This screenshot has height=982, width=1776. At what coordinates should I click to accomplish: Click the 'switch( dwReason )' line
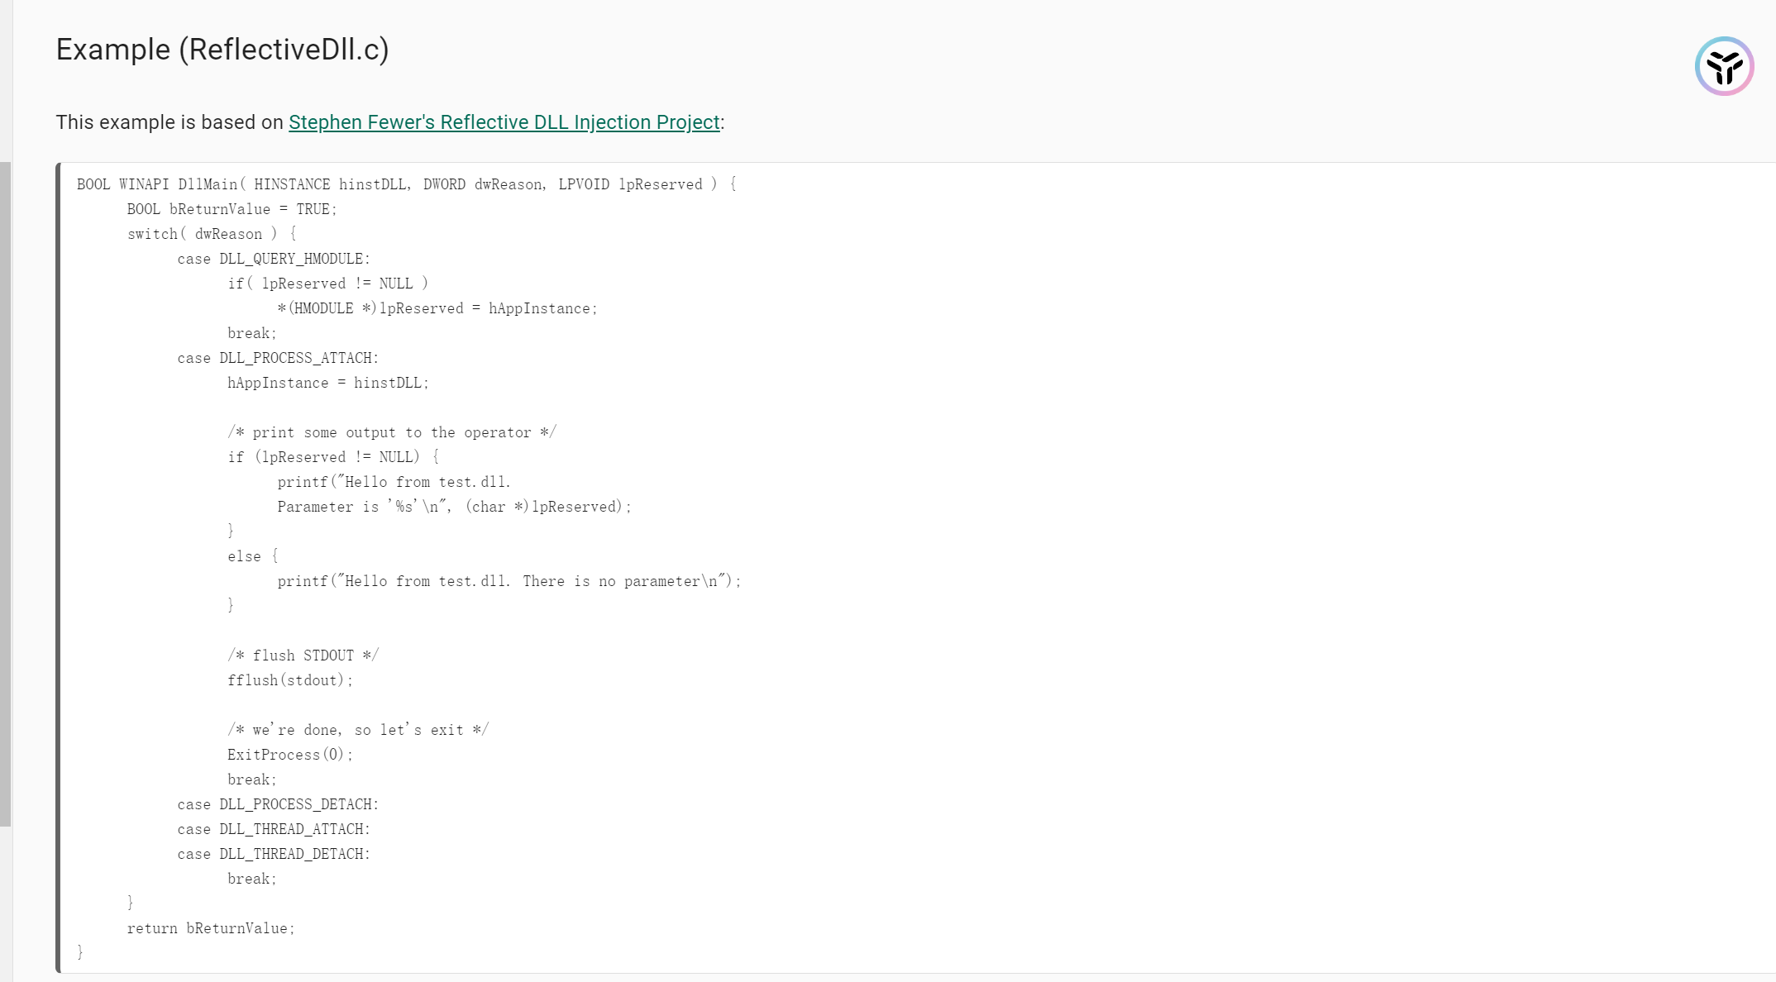211,234
